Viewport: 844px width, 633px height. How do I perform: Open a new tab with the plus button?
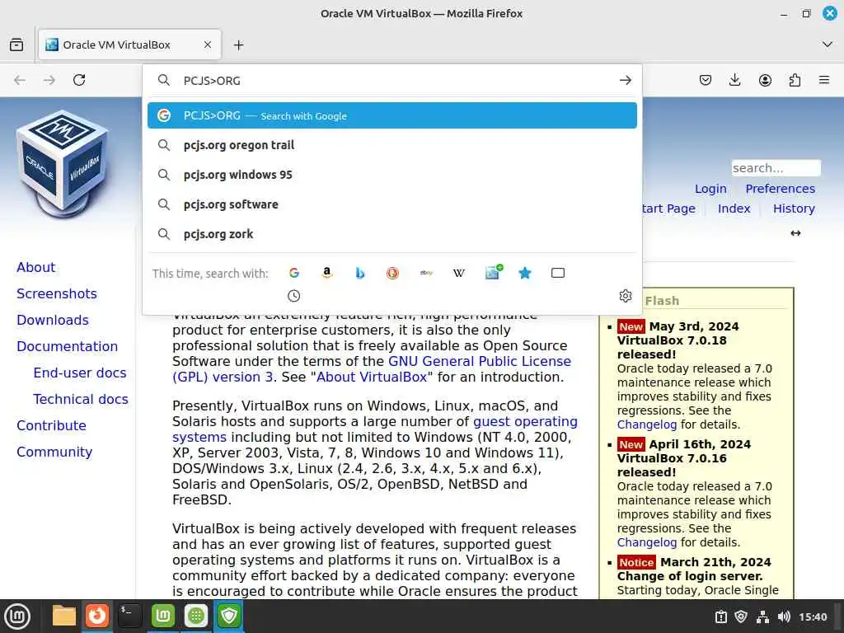[x=238, y=45]
